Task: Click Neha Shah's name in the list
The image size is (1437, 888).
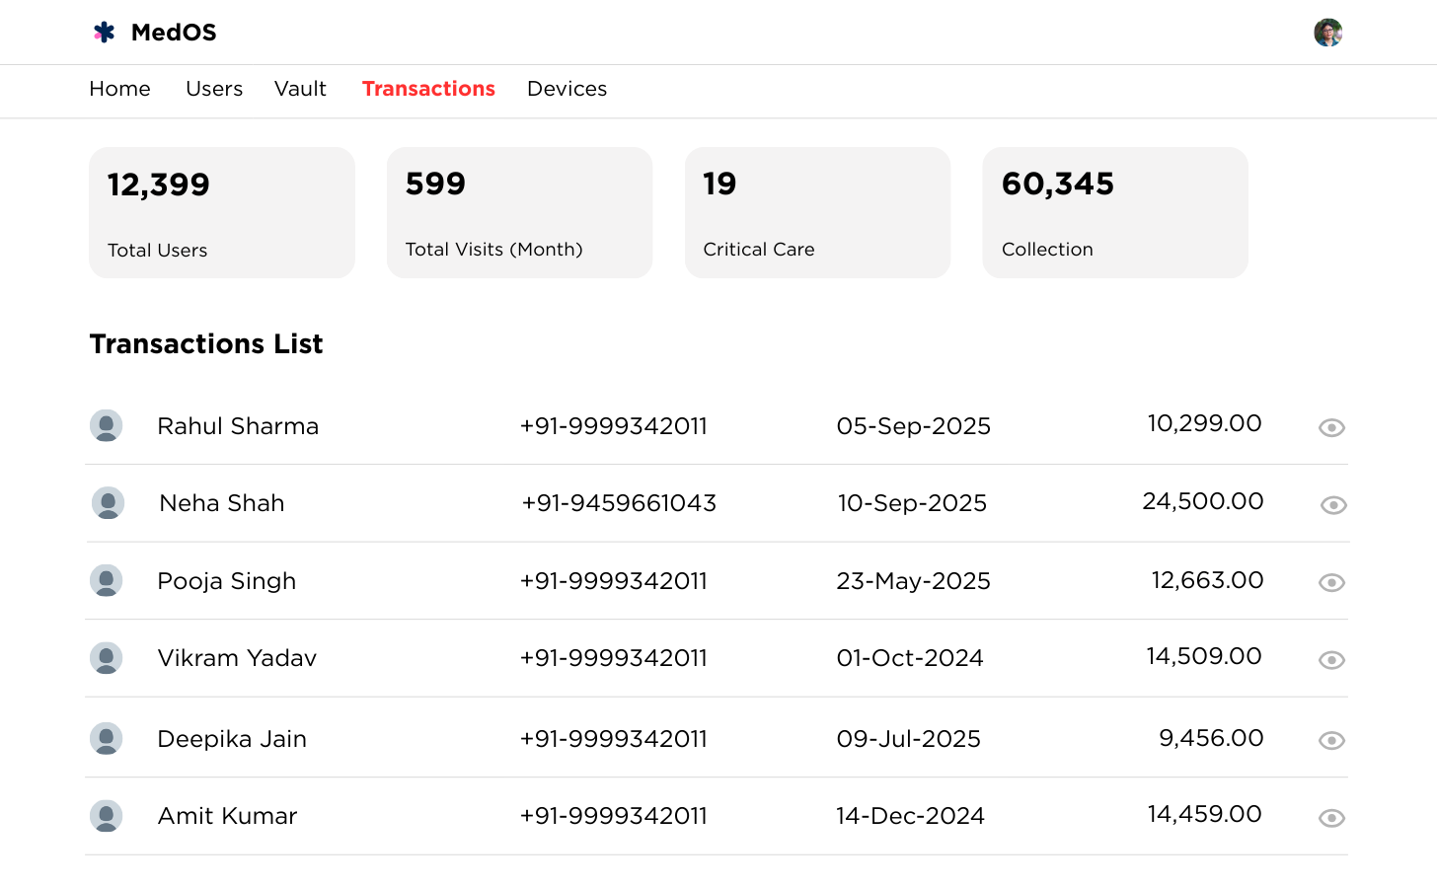Action: [222, 503]
